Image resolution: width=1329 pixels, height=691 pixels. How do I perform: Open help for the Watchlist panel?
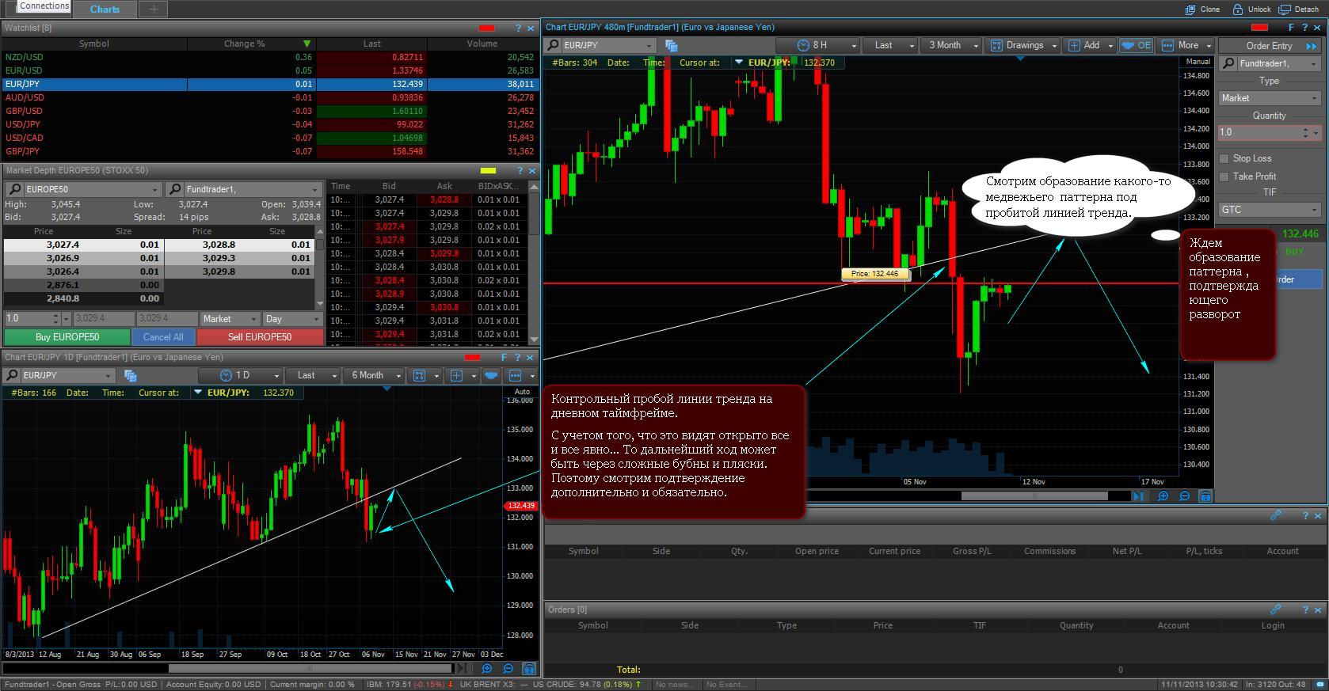(518, 28)
